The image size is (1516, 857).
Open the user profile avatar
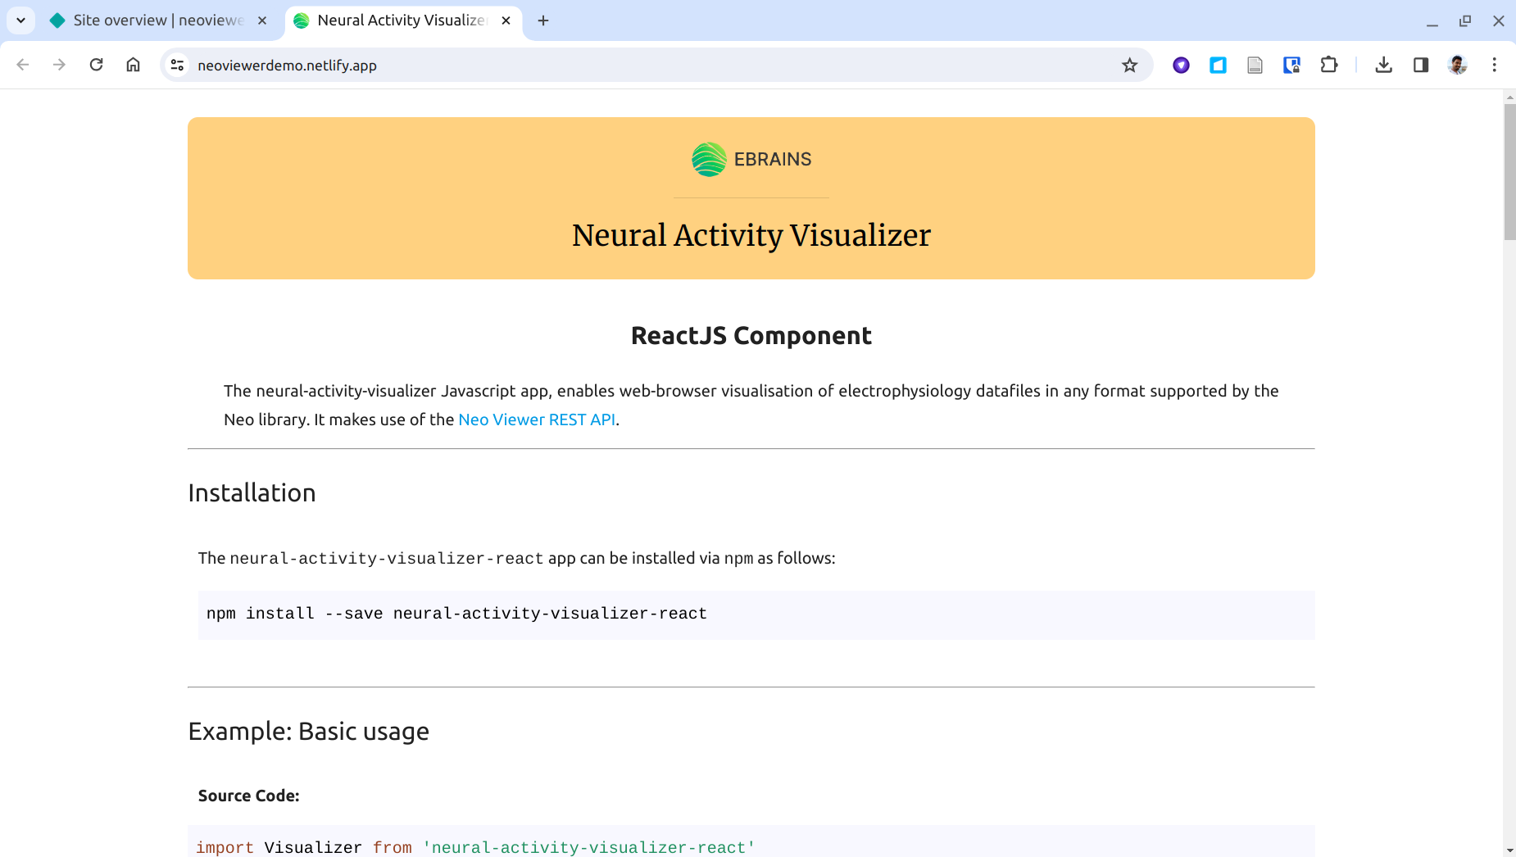(1457, 65)
